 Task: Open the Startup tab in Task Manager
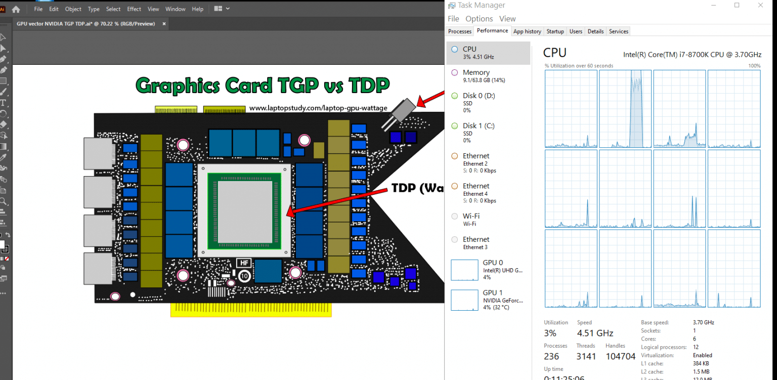click(555, 31)
